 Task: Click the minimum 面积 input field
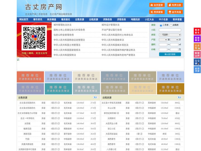tap(163, 44)
